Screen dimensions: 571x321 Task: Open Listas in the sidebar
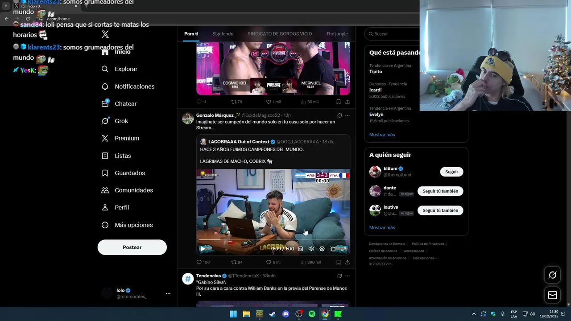[116, 156]
